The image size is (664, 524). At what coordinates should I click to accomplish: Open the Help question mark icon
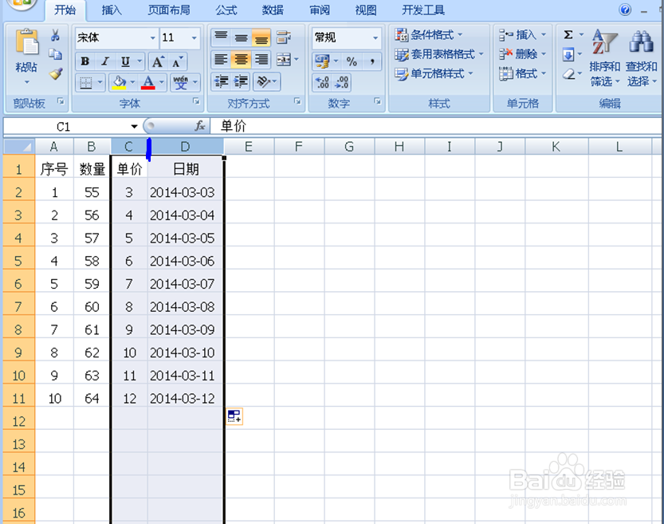coord(625,10)
